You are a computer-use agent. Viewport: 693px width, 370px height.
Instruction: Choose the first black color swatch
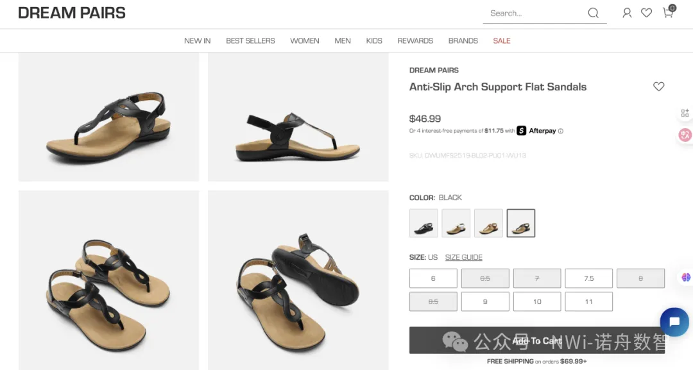tap(424, 223)
